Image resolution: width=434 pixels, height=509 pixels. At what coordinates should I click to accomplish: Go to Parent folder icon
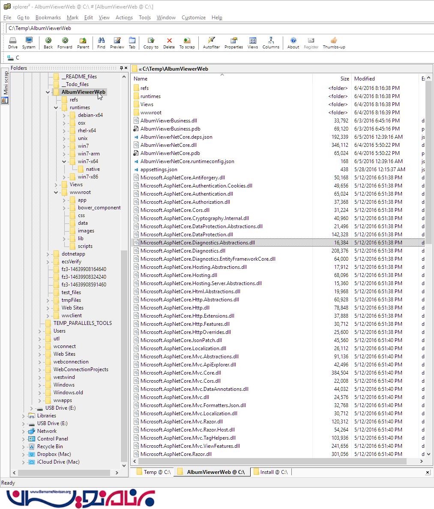83,42
